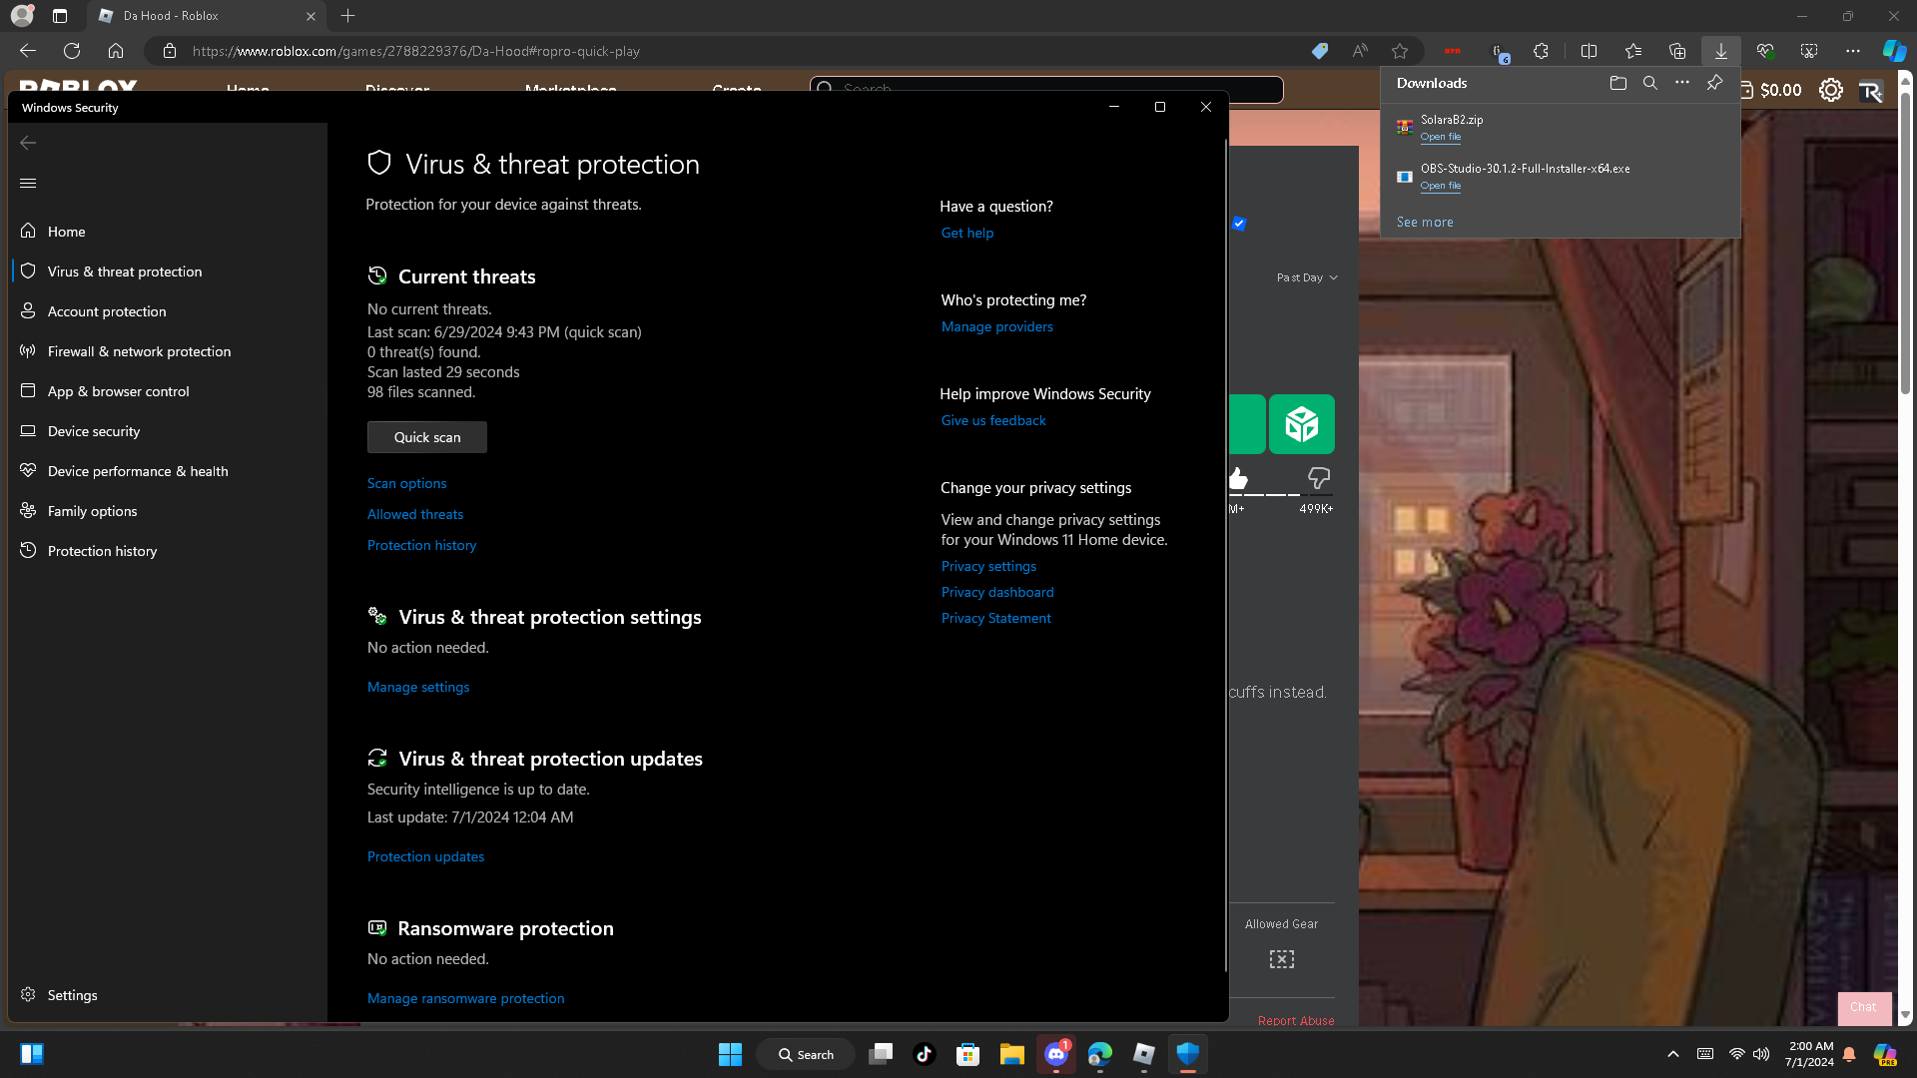Open more options in Downloads panel
This screenshot has width=1917, height=1078.
pyautogui.click(x=1682, y=83)
